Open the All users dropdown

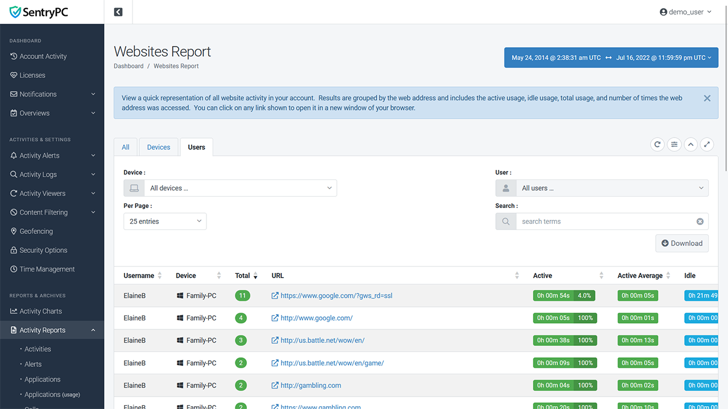[x=602, y=188]
